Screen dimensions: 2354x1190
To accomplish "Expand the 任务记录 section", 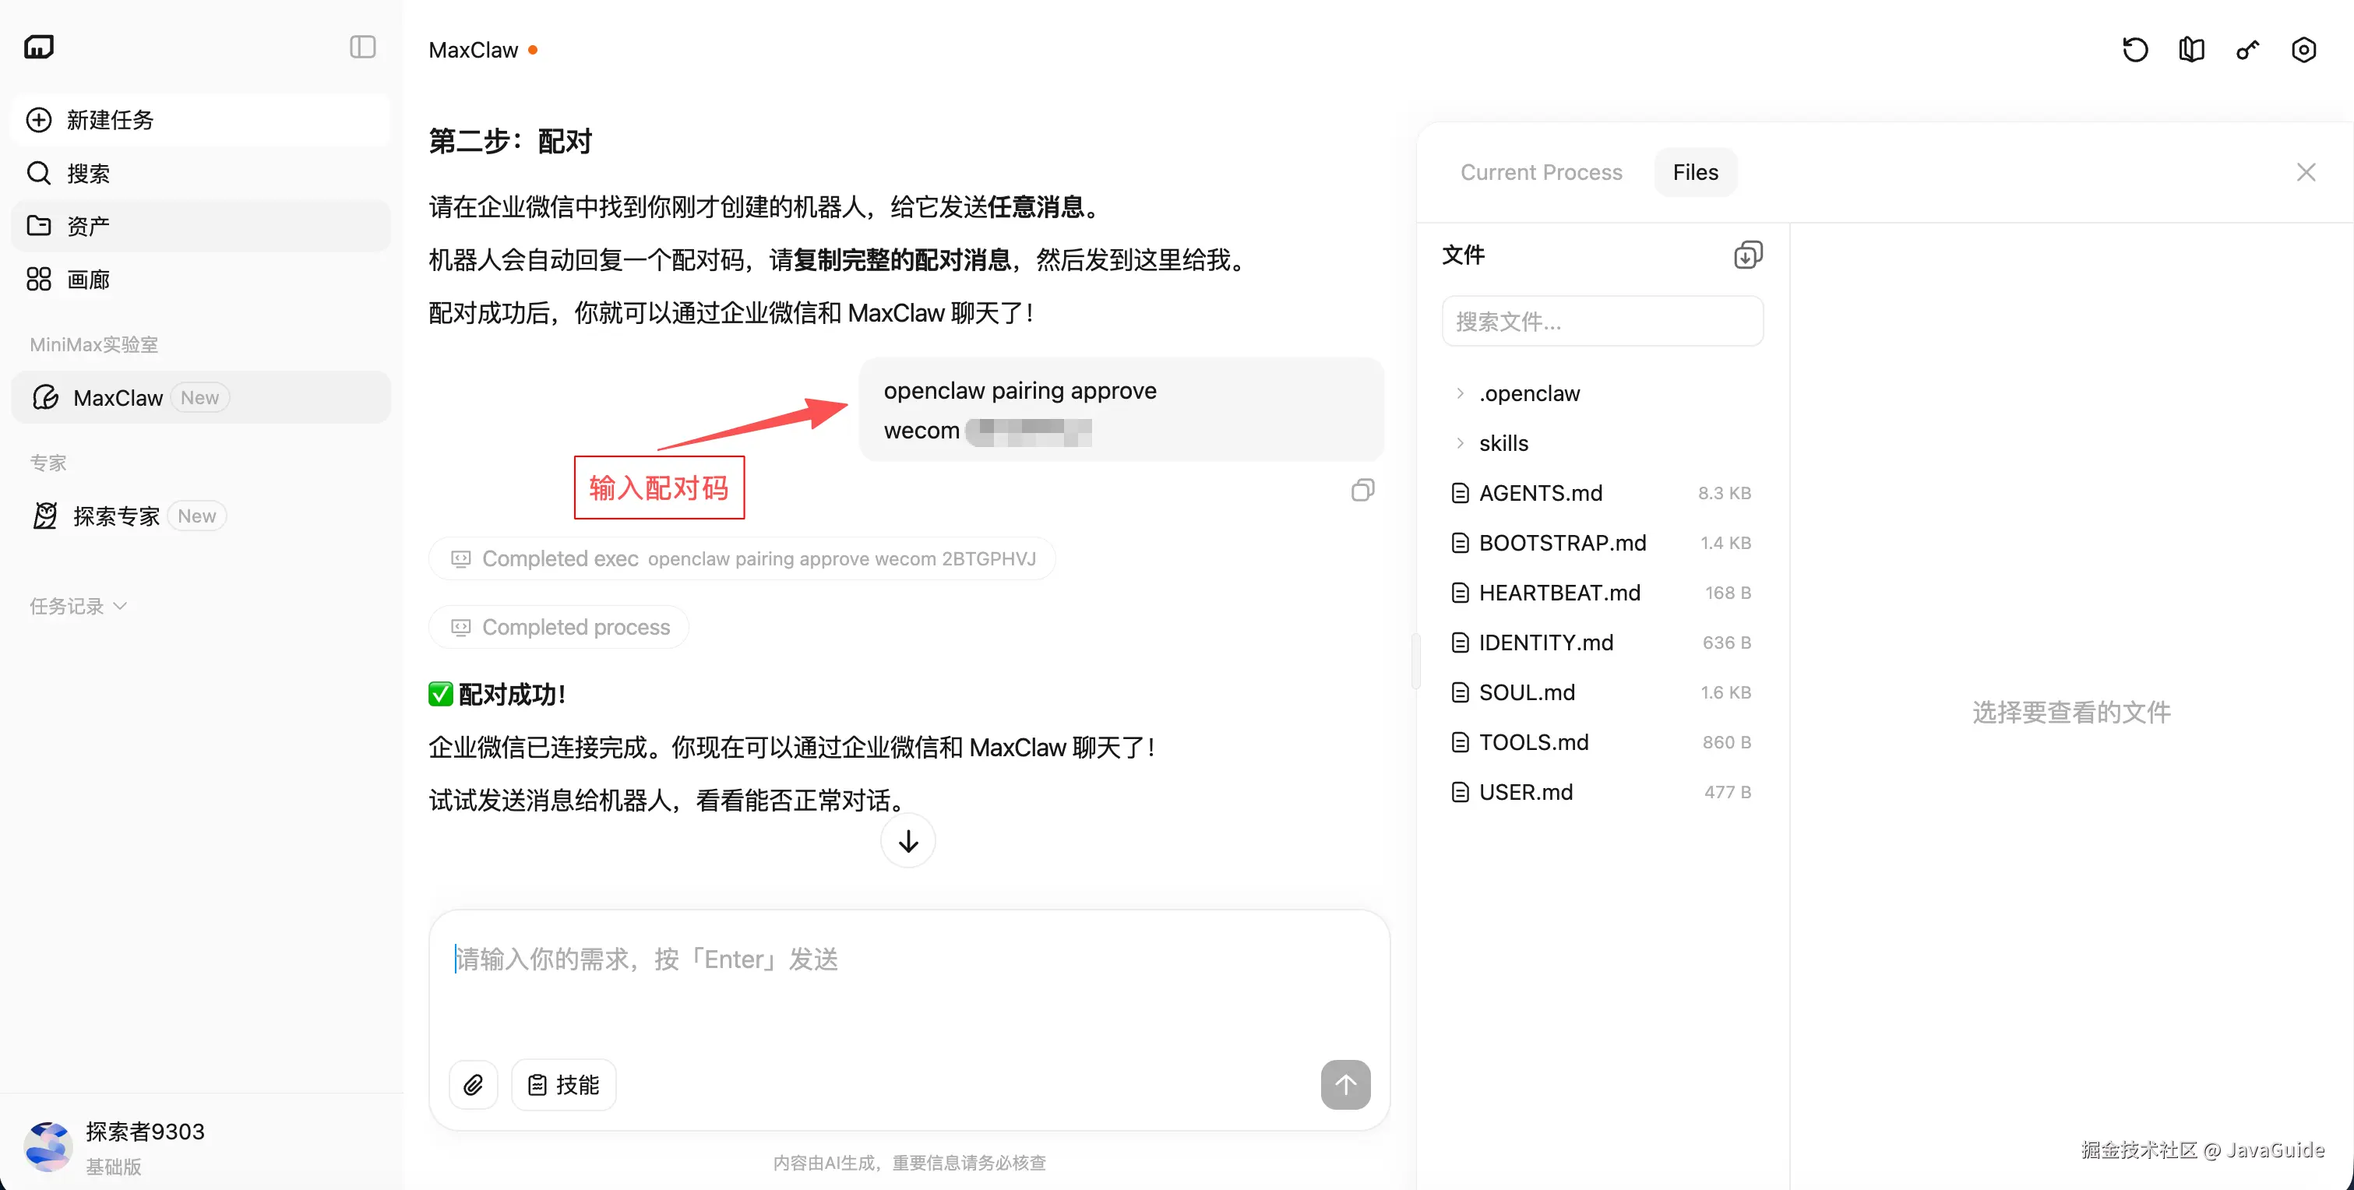I will [78, 606].
